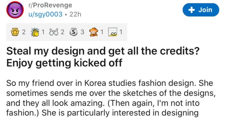Join the ProRevenge community
Screen dimensions: 226x118
[201, 10]
